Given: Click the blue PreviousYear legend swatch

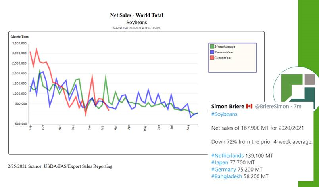Looking at the screenshot, I should point(212,52).
